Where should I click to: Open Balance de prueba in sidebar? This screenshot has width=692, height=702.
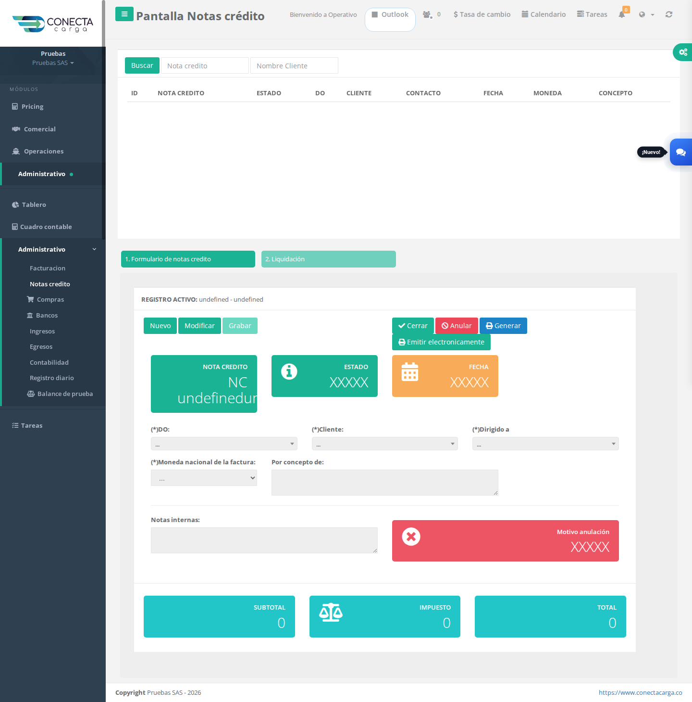click(x=60, y=394)
